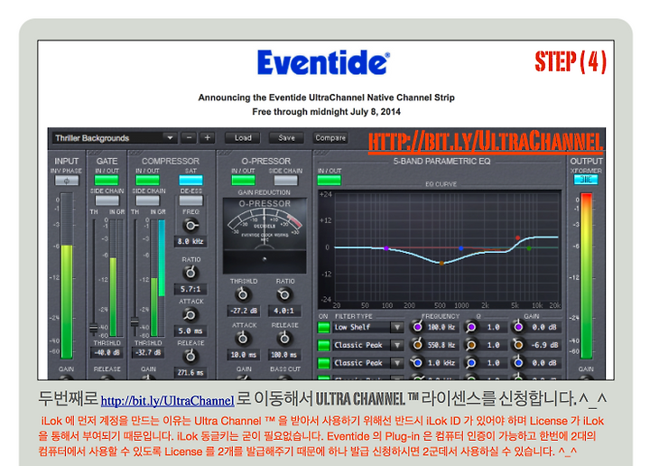Click the purple gain knob beside 0.0 dB Low Shelf
This screenshot has height=466, width=650.
518,327
